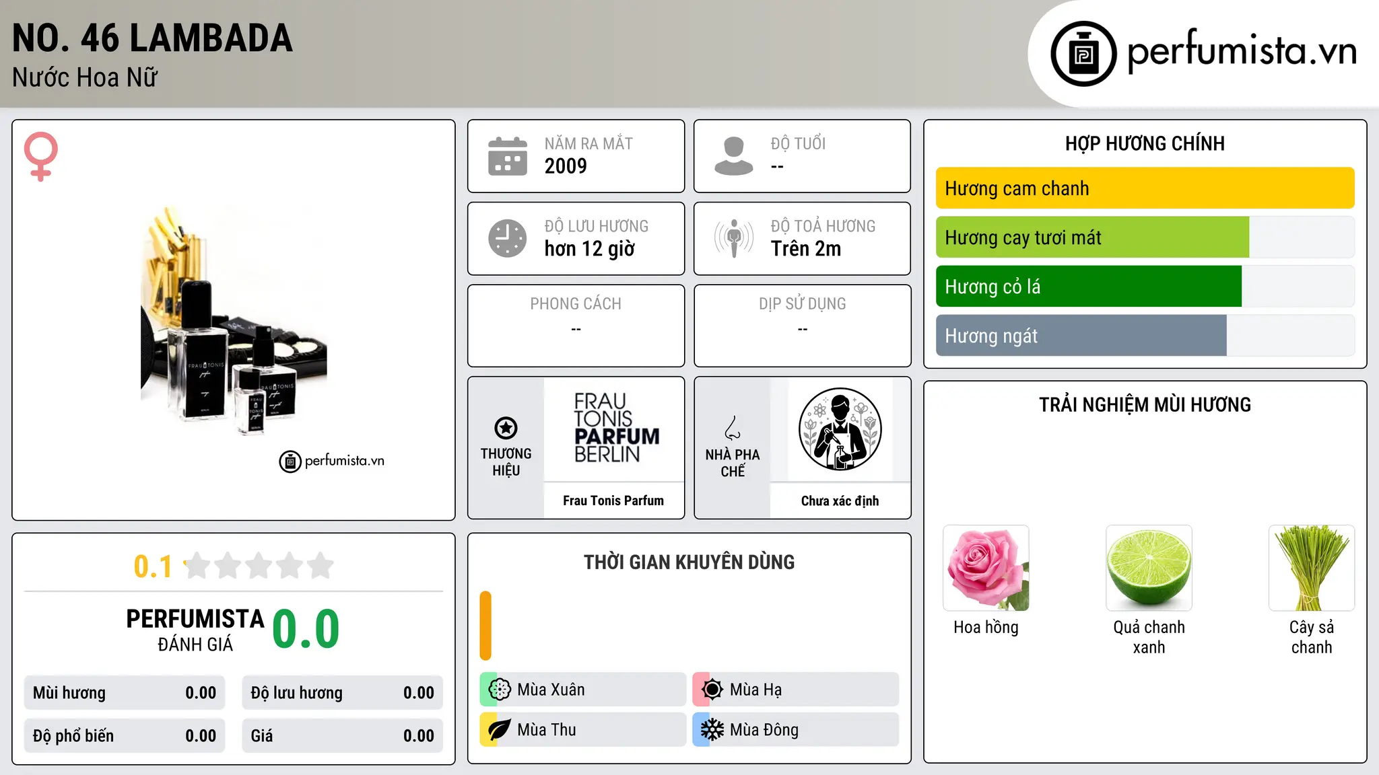The image size is (1379, 775).
Task: Click the projection value Trên 2m
Action: pos(805,249)
